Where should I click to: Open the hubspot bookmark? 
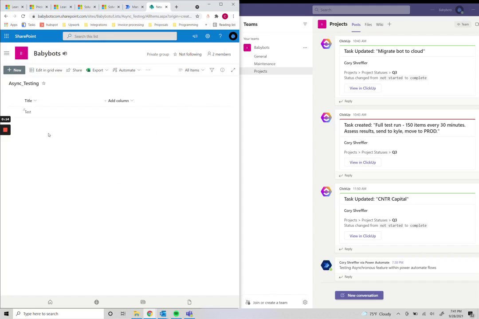49,25
